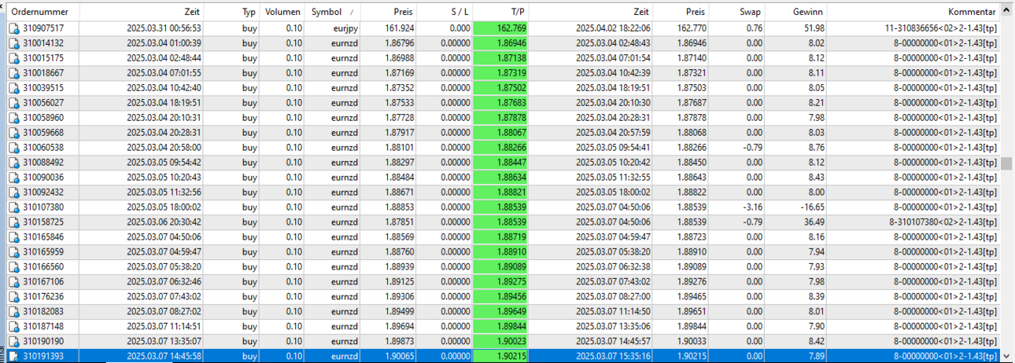Click open time 2025.03.04 10:42:40
1015x363 pixels.
point(164,88)
